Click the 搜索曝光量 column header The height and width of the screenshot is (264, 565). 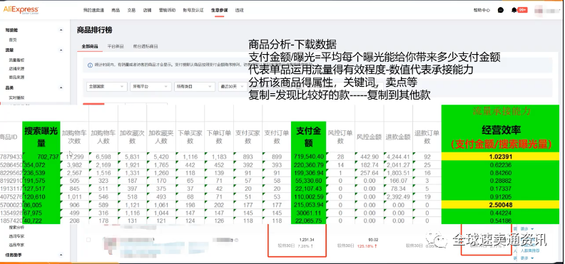click(41, 137)
